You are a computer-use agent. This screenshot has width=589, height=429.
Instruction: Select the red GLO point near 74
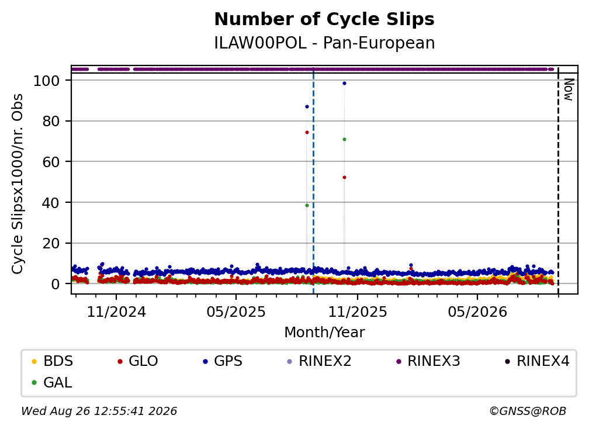pyautogui.click(x=307, y=132)
